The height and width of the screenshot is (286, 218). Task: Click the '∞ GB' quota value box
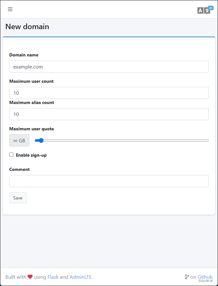tap(19, 140)
